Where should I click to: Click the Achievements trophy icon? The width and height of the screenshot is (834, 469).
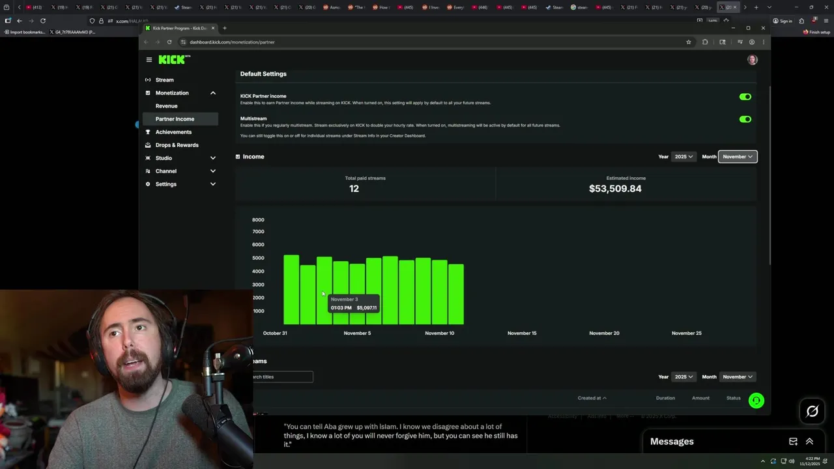pos(148,132)
